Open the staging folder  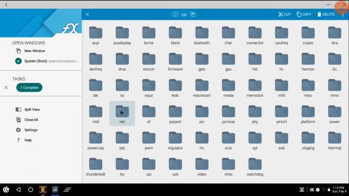coord(308,140)
